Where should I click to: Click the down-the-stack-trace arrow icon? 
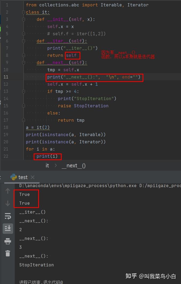coord(8,203)
